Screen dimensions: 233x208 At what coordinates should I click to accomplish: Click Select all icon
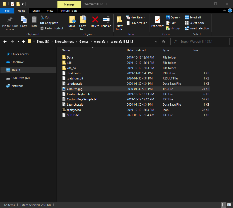187,17
